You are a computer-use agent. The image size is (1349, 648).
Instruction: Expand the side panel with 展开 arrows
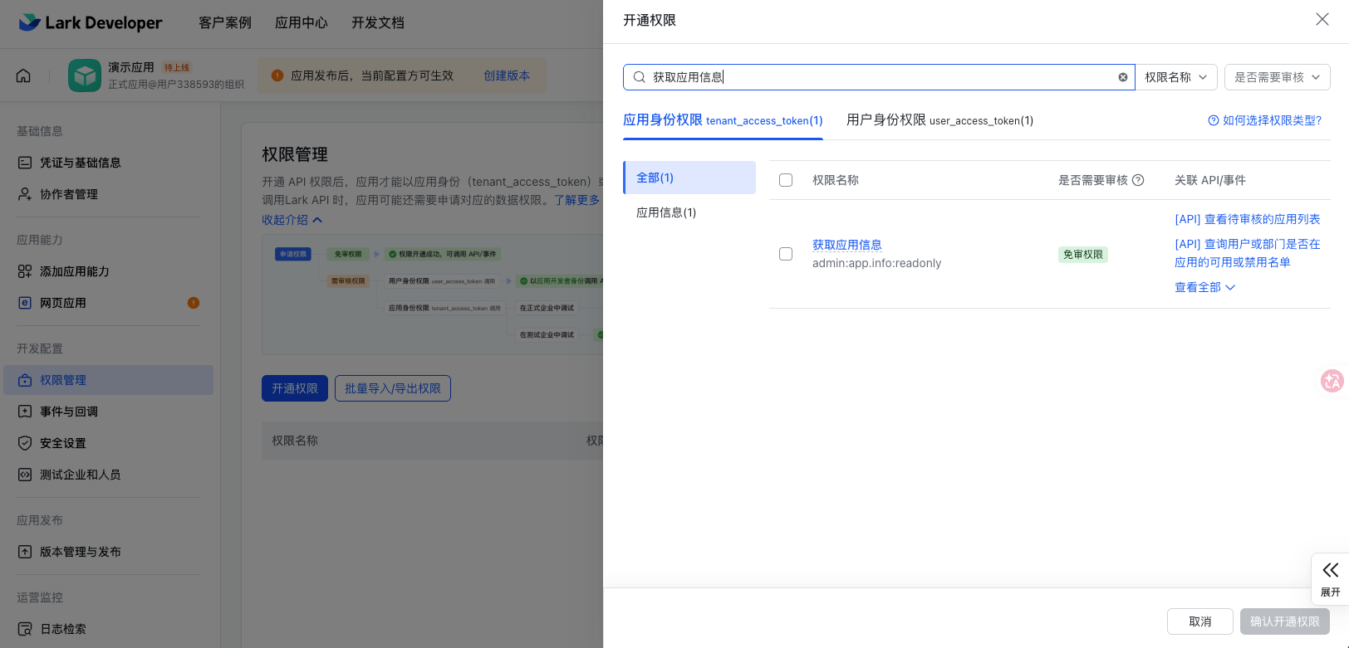pos(1330,578)
